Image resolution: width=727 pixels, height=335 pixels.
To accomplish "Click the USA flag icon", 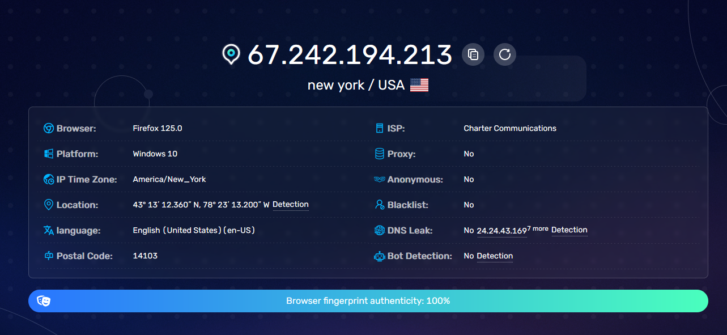I will pyautogui.click(x=419, y=85).
